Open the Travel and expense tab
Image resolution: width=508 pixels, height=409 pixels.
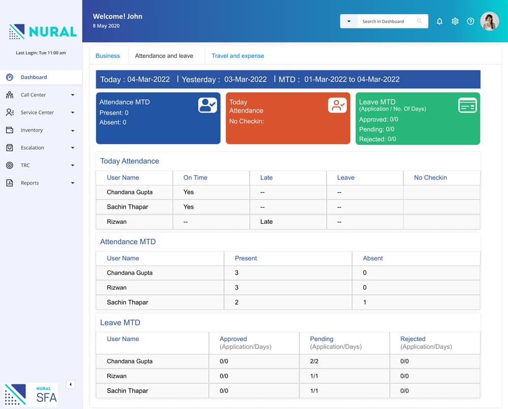237,56
